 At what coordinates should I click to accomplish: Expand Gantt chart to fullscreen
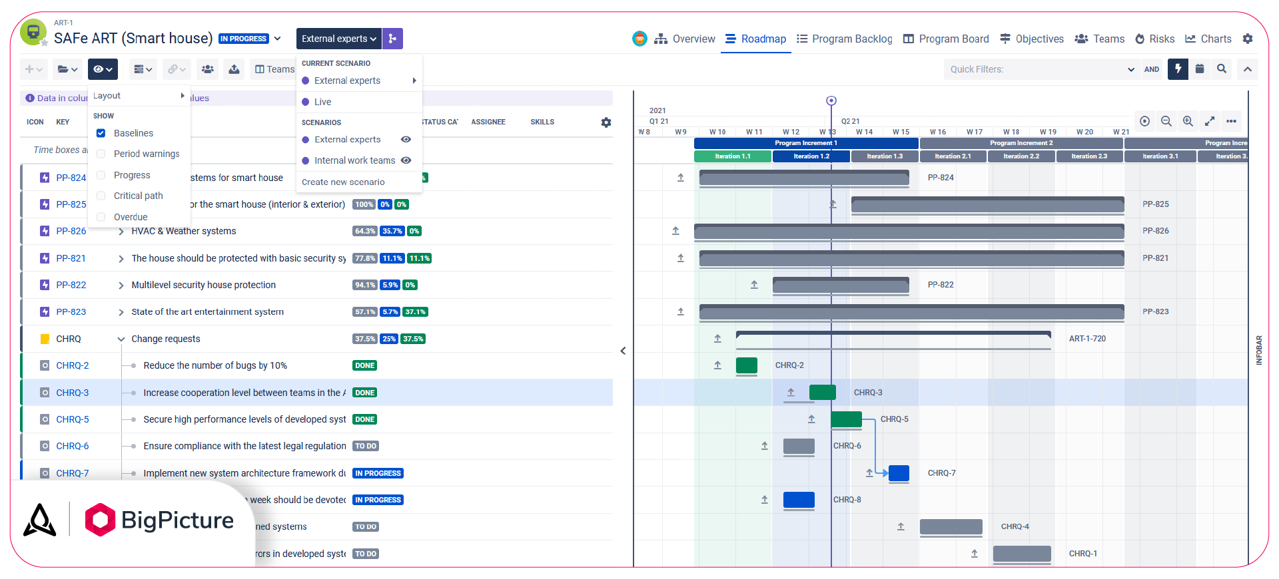tap(1210, 121)
